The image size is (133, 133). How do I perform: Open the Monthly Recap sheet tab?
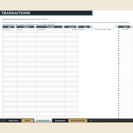(x=78, y=121)
